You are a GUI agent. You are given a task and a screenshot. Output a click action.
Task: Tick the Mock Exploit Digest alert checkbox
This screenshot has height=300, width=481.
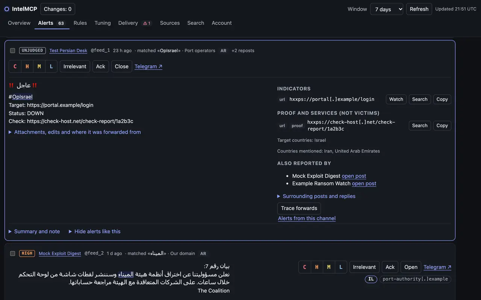pyautogui.click(x=13, y=253)
